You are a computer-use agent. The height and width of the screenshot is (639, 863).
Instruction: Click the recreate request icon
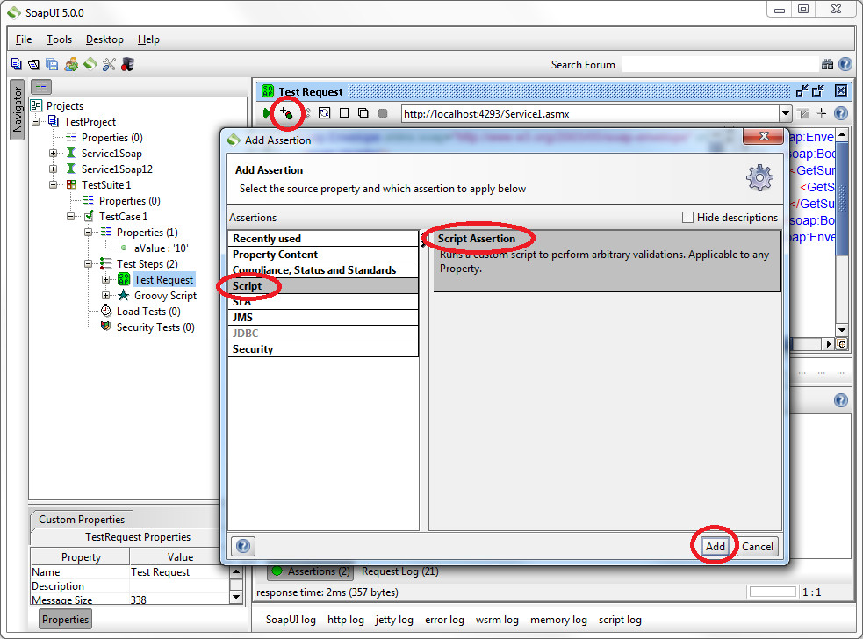[325, 113]
